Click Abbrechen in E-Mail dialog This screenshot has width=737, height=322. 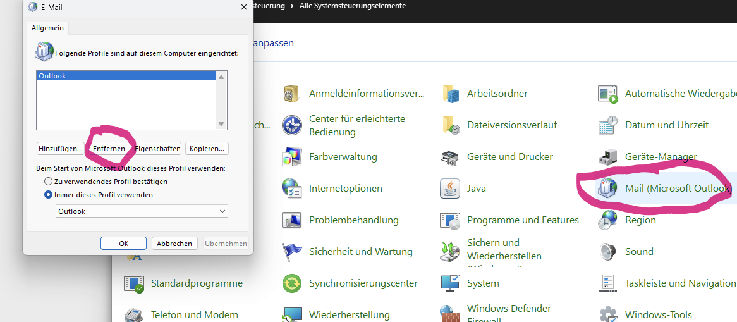[x=174, y=244]
